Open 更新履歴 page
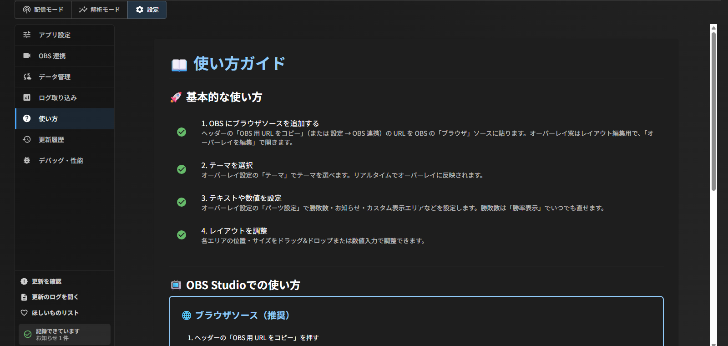 (65, 139)
